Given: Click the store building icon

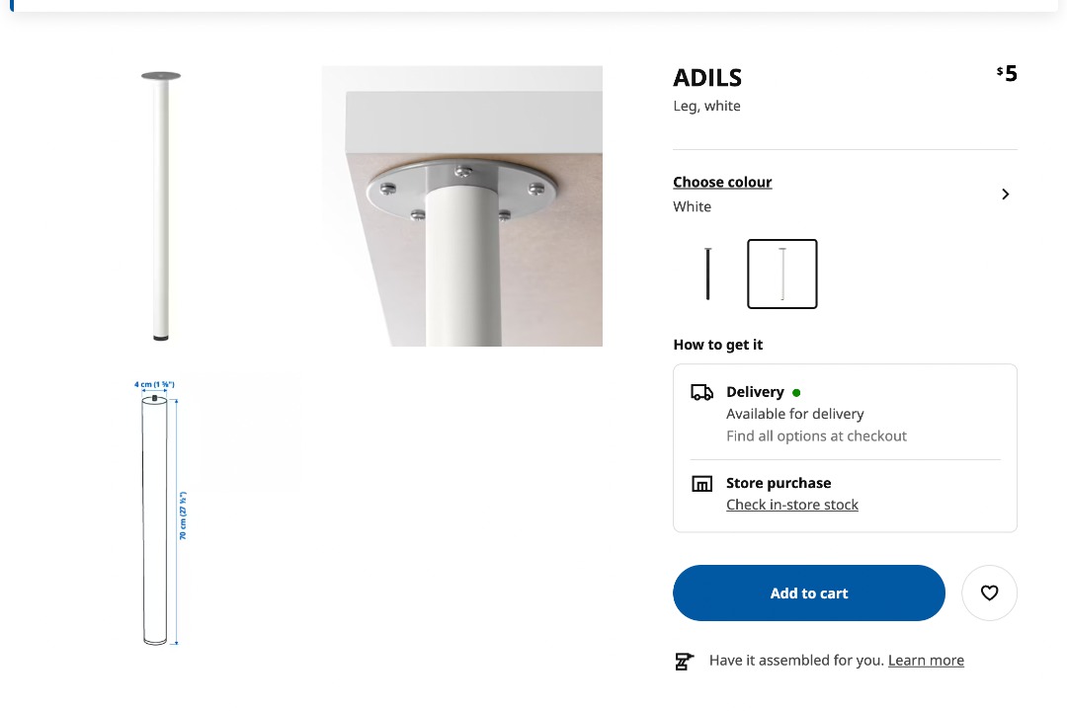Looking at the screenshot, I should (x=701, y=484).
